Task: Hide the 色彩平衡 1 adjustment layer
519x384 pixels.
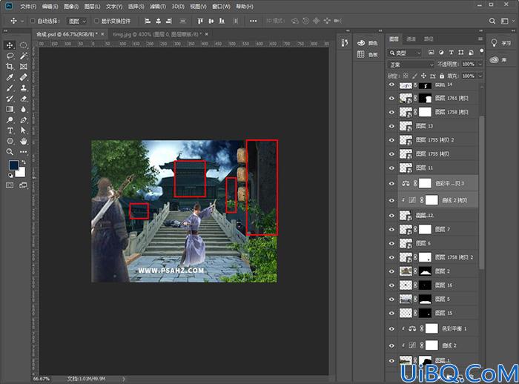Action: (391, 328)
